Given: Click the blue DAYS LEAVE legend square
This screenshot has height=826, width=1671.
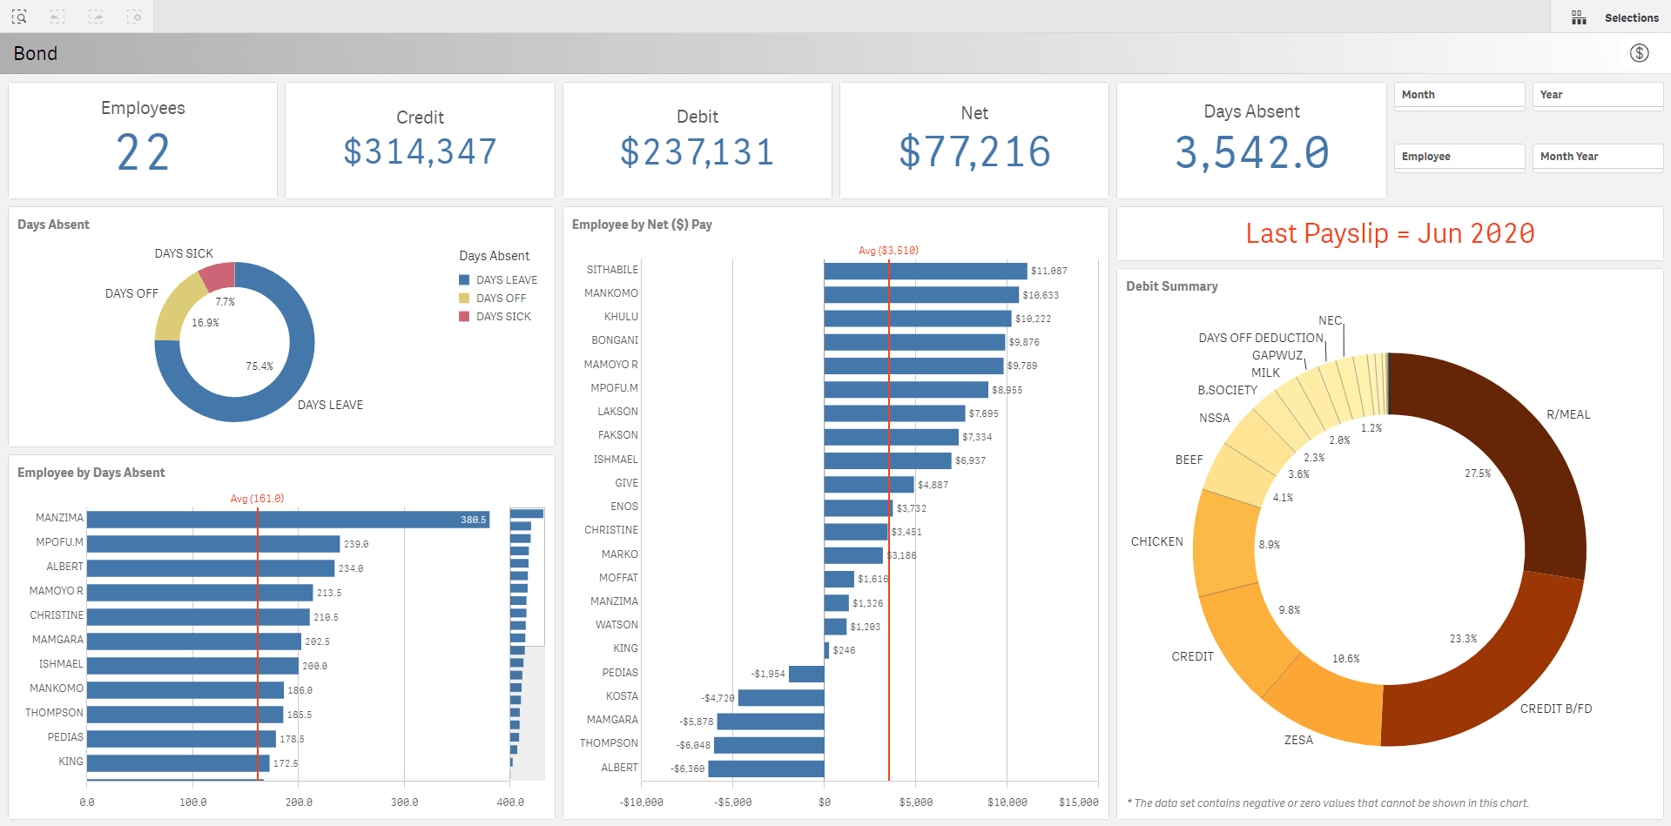Looking at the screenshot, I should (x=464, y=280).
